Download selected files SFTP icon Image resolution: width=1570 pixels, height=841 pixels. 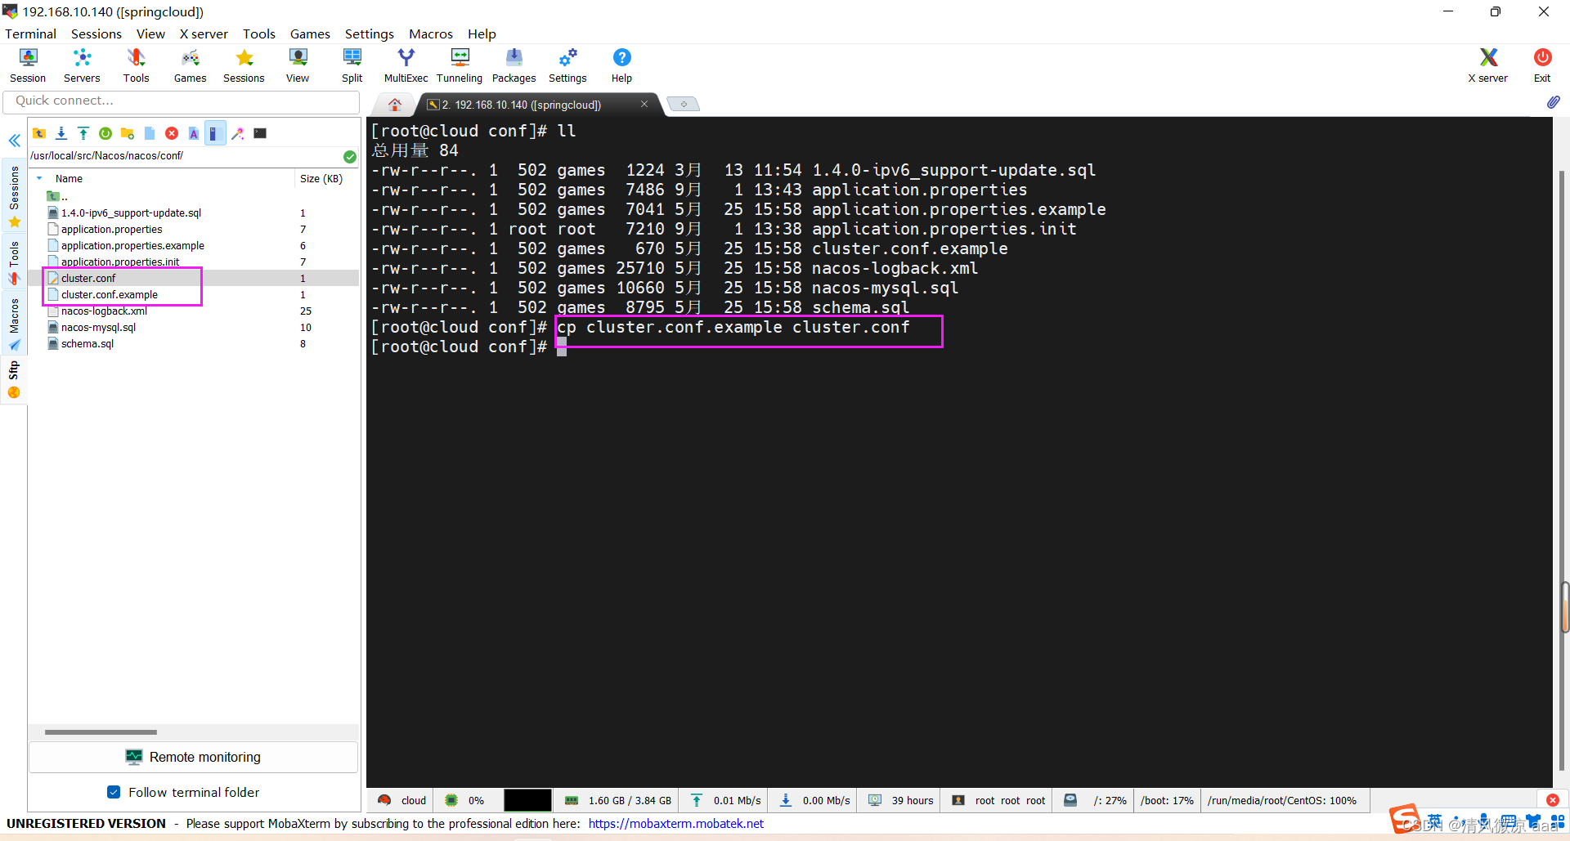[x=61, y=133]
